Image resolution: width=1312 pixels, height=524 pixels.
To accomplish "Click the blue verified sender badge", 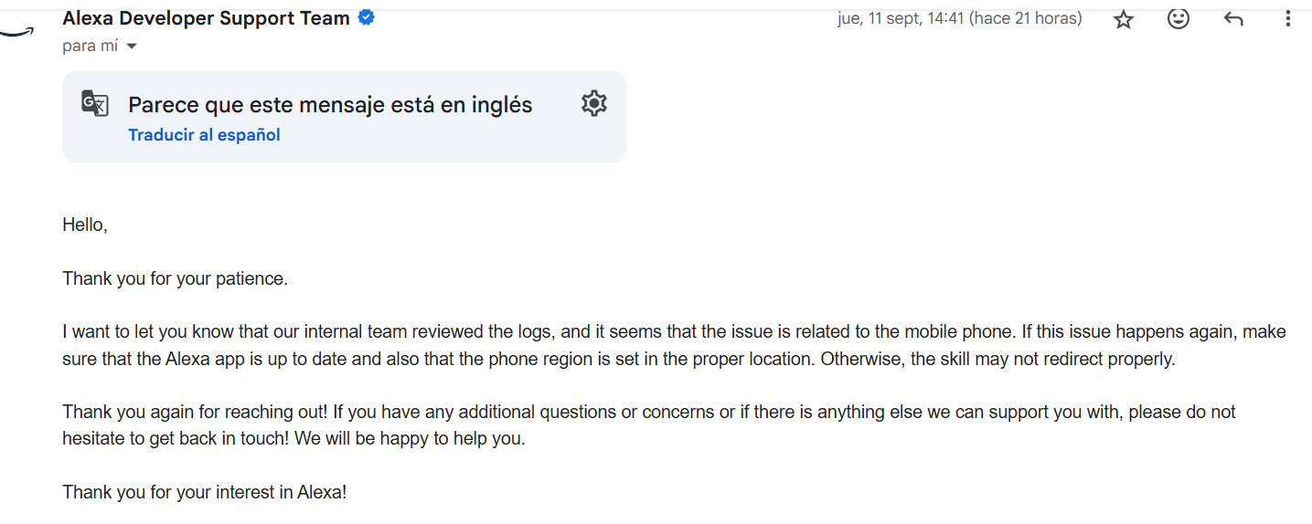I will coord(366,17).
